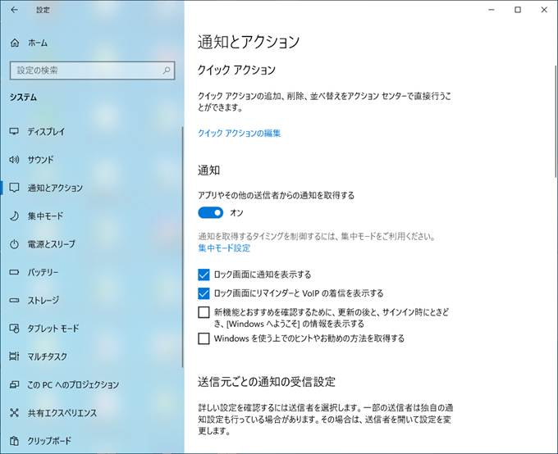Viewport: 558px width, 454px height.
Task: Open タブレット モード settings page
Action: click(x=53, y=329)
